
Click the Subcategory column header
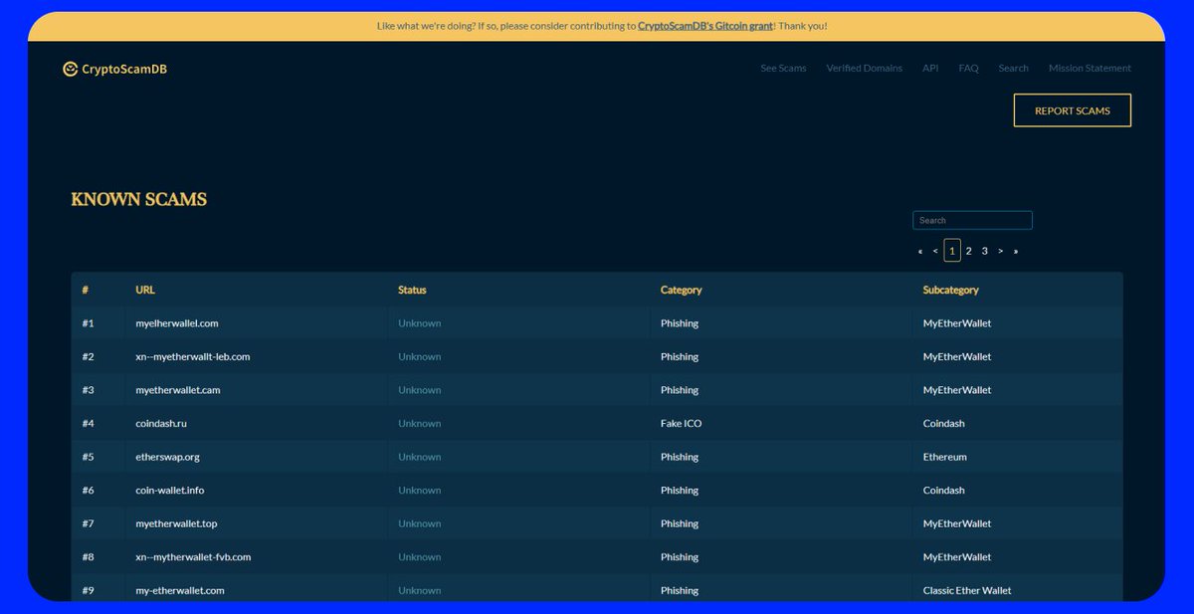[x=950, y=290]
